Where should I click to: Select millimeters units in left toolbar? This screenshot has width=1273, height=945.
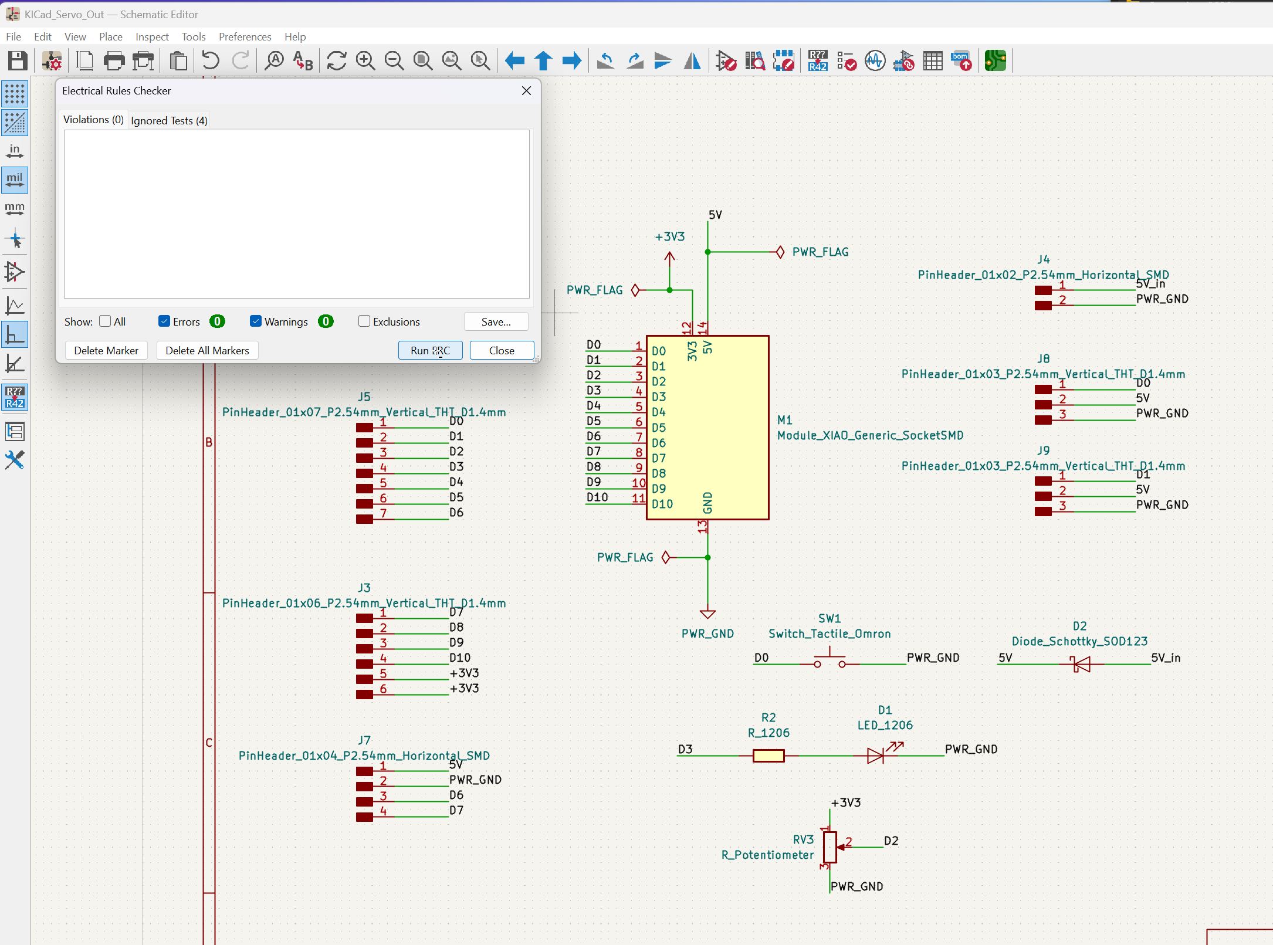tap(15, 208)
